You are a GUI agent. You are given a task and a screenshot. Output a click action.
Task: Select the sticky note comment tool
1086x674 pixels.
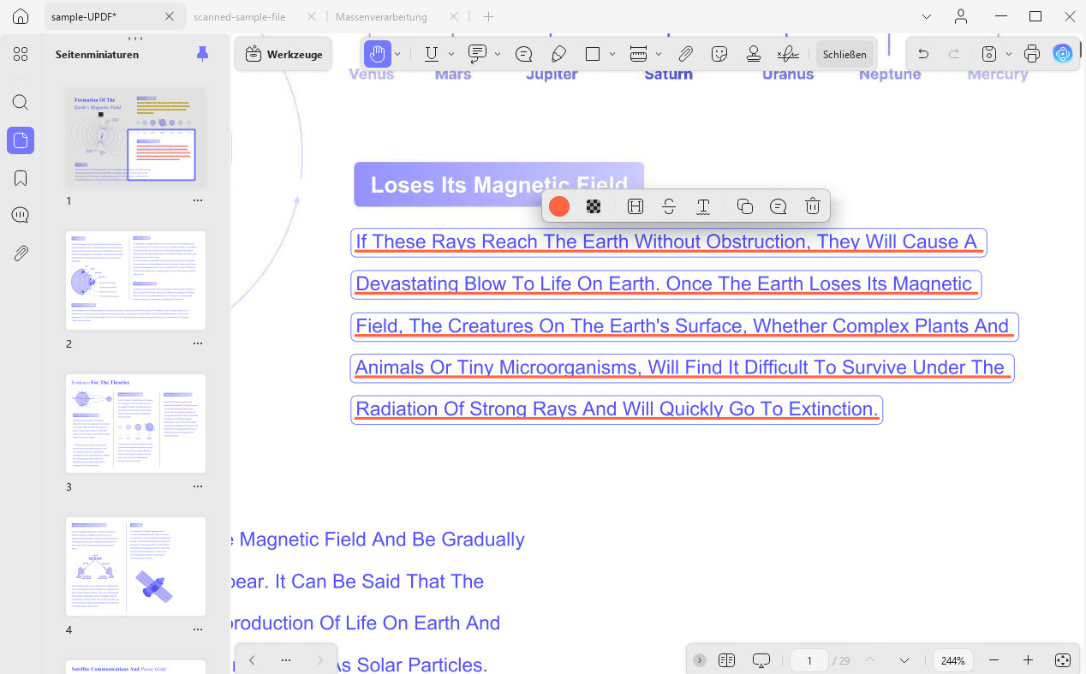click(x=524, y=54)
